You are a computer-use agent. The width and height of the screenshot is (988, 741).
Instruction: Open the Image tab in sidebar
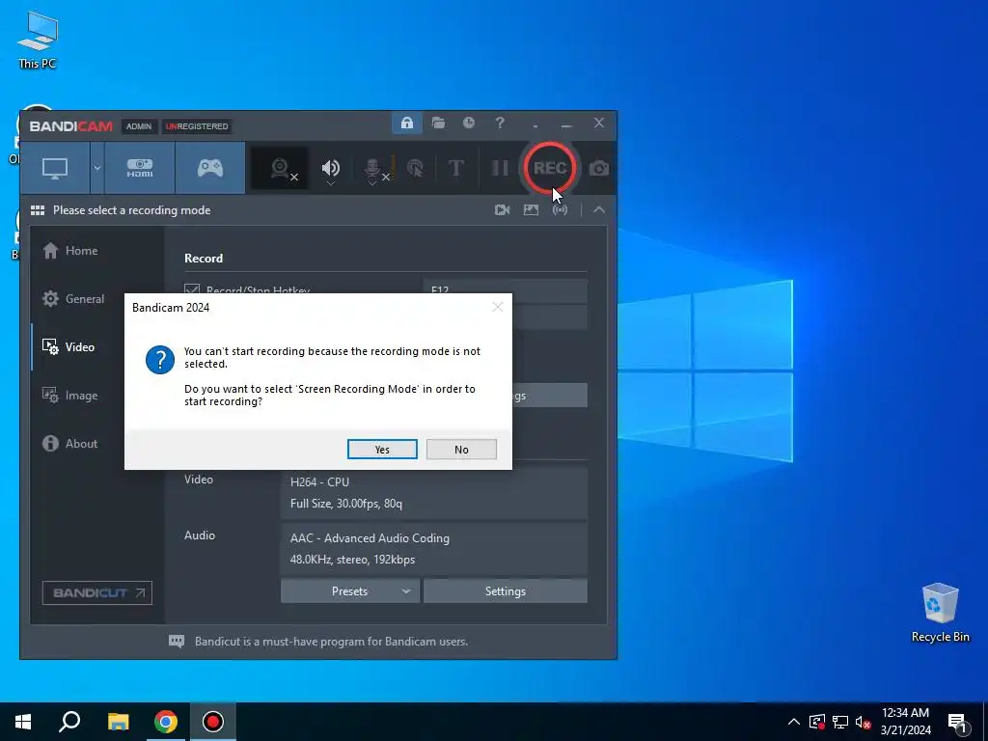click(69, 396)
